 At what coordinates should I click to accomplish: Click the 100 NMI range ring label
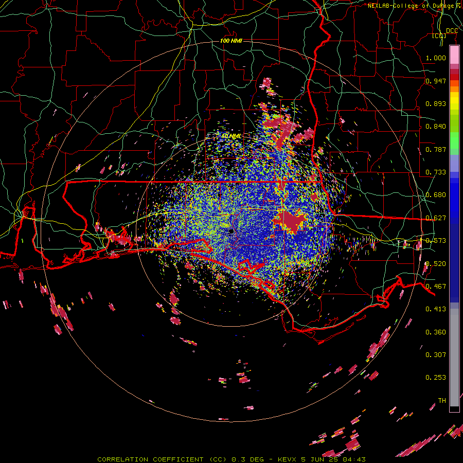tap(231, 41)
